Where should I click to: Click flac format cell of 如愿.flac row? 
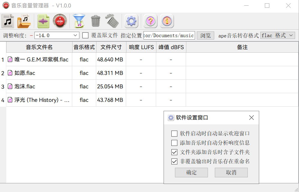(x=84, y=73)
